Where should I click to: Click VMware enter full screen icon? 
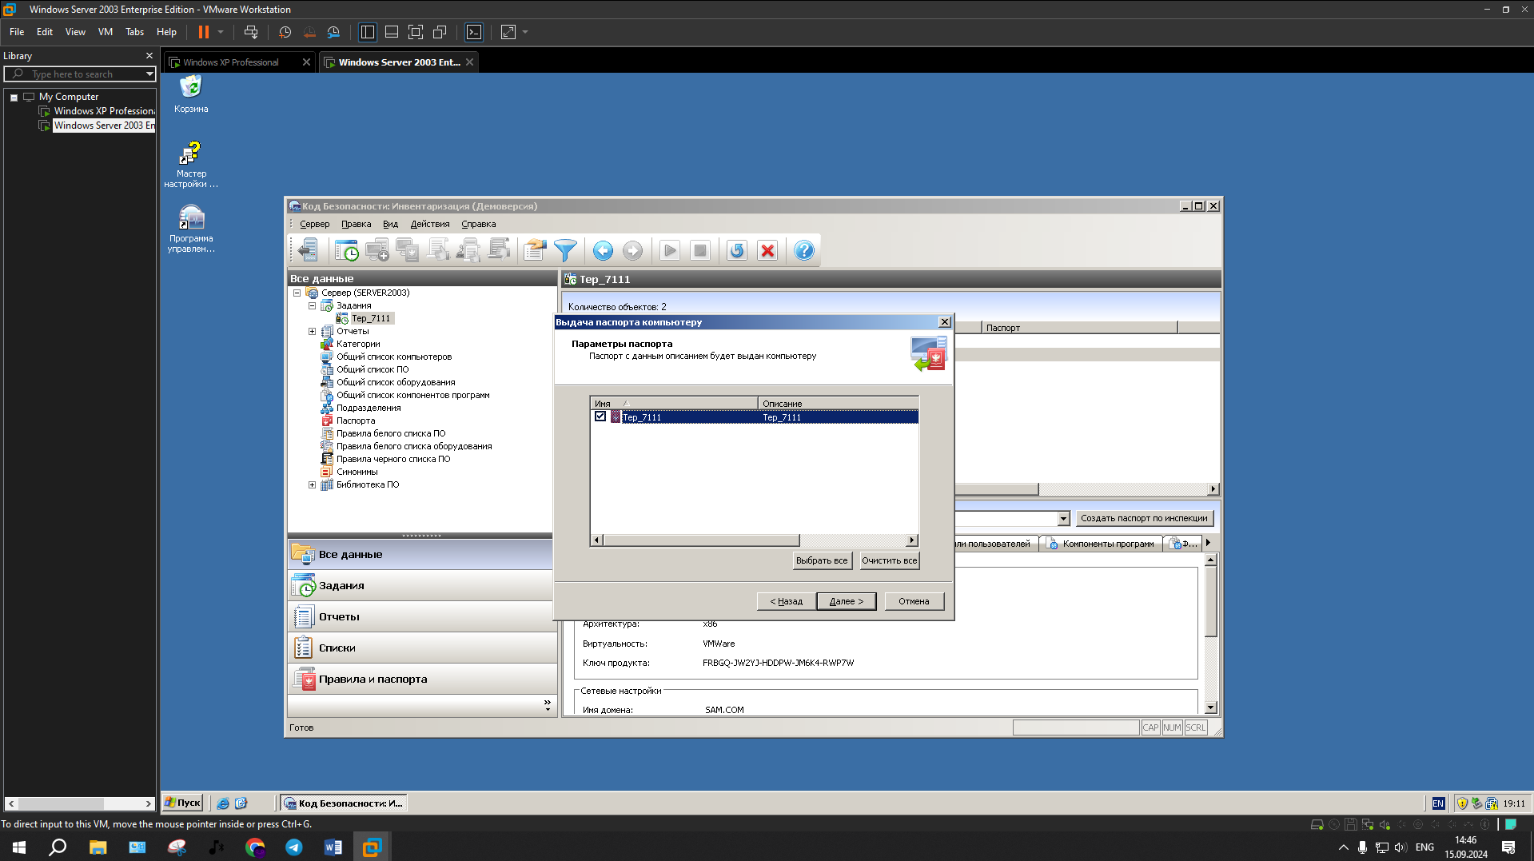[416, 32]
